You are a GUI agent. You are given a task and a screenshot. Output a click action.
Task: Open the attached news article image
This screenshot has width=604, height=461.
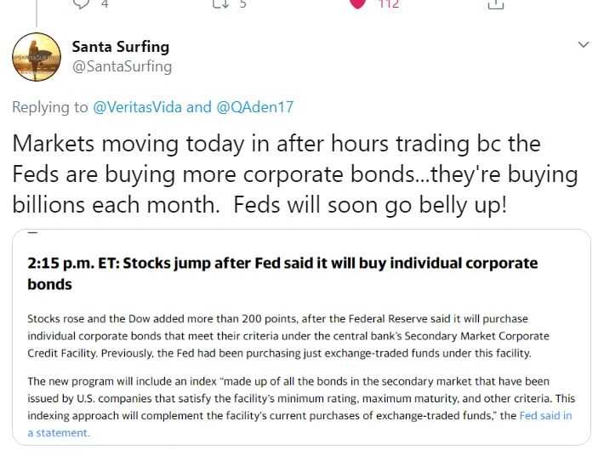tap(301, 336)
